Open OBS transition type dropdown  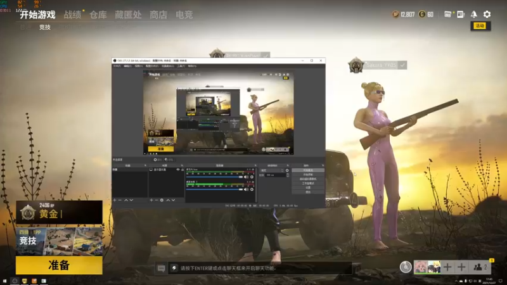tap(272, 170)
